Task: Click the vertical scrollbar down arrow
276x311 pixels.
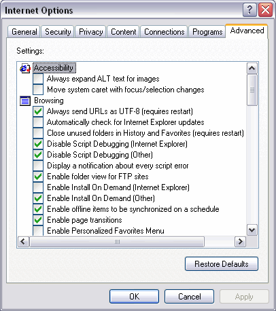Action: (252, 230)
